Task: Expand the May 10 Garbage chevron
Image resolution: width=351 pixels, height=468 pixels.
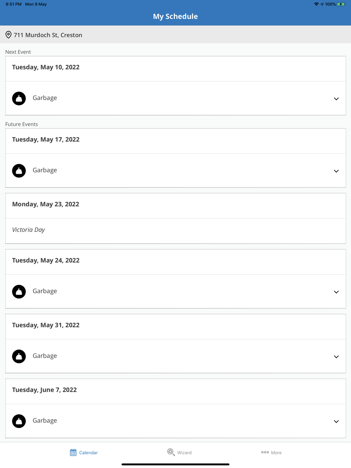Action: point(336,99)
